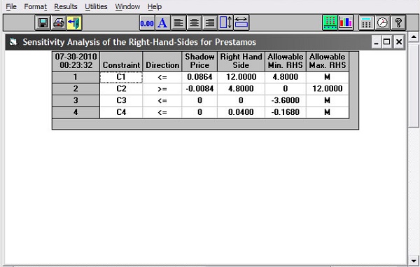Select the Direction column header

coord(162,62)
